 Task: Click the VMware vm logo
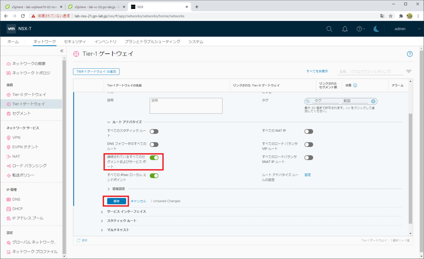[11, 29]
